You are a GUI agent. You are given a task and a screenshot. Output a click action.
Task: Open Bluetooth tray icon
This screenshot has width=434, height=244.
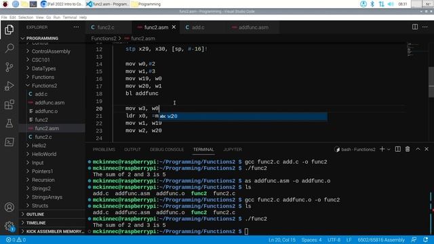point(372,4)
